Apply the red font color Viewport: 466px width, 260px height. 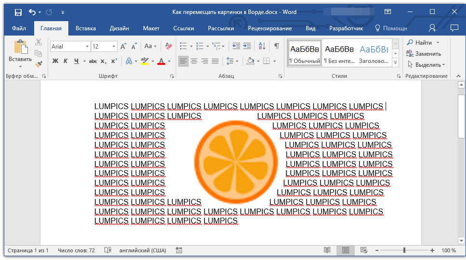pyautogui.click(x=161, y=61)
